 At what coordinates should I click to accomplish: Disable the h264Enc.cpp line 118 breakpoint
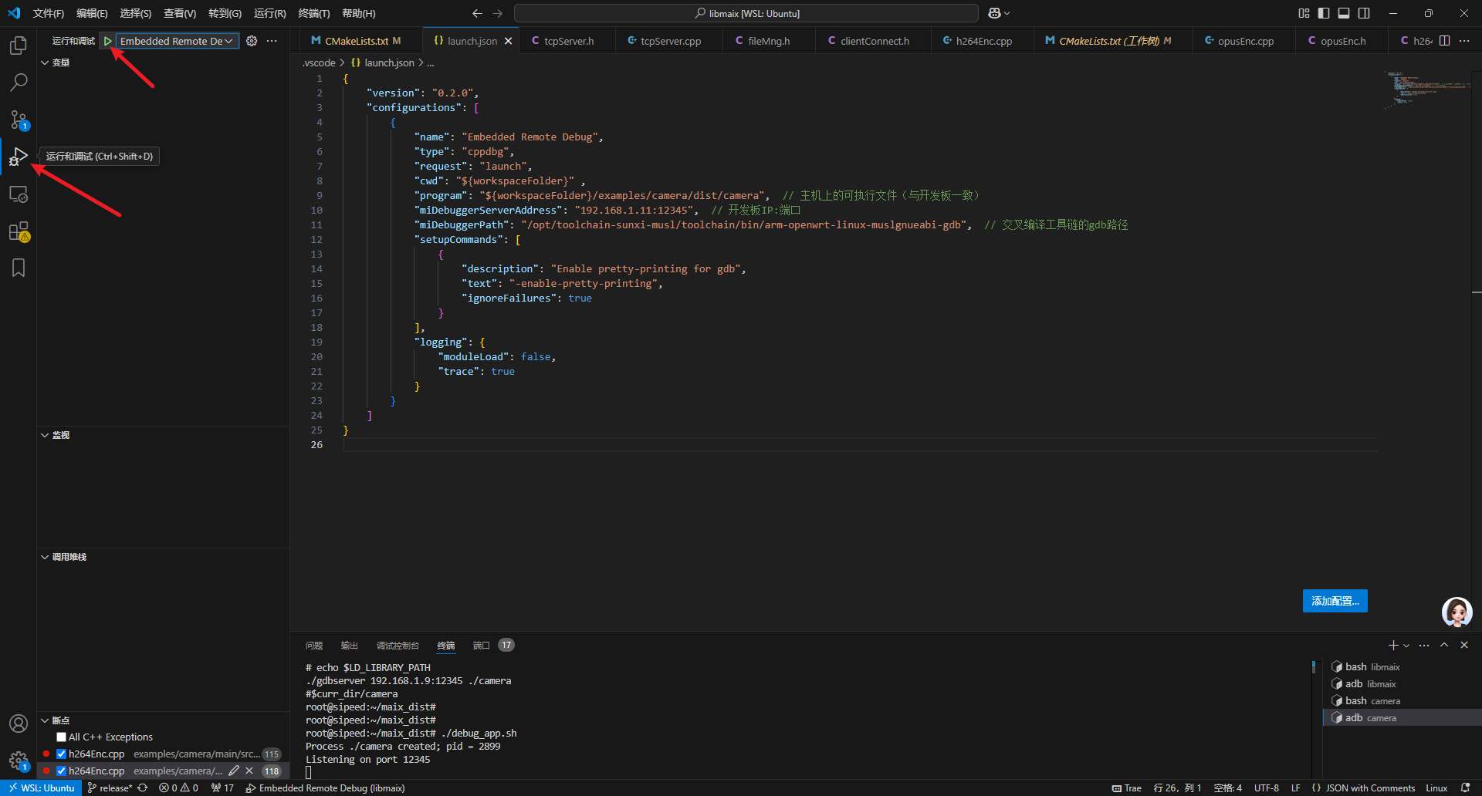[62, 771]
